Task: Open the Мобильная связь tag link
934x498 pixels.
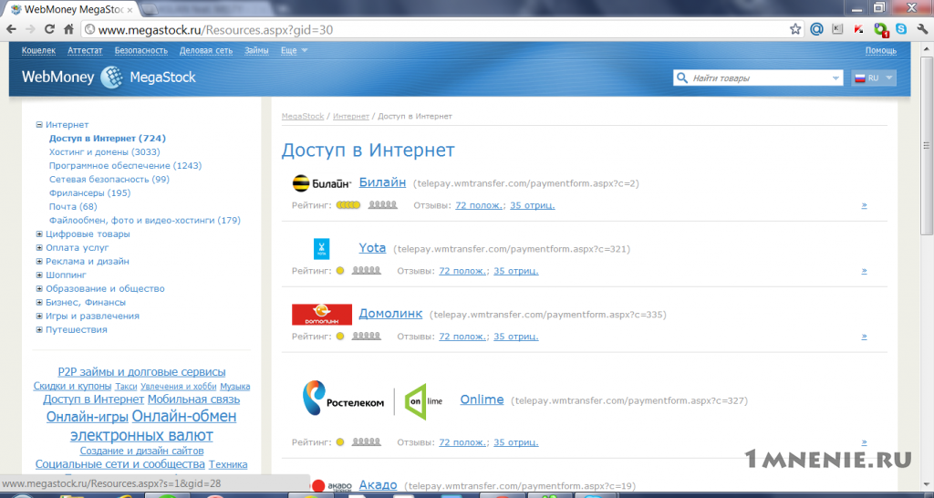Action: pyautogui.click(x=193, y=399)
